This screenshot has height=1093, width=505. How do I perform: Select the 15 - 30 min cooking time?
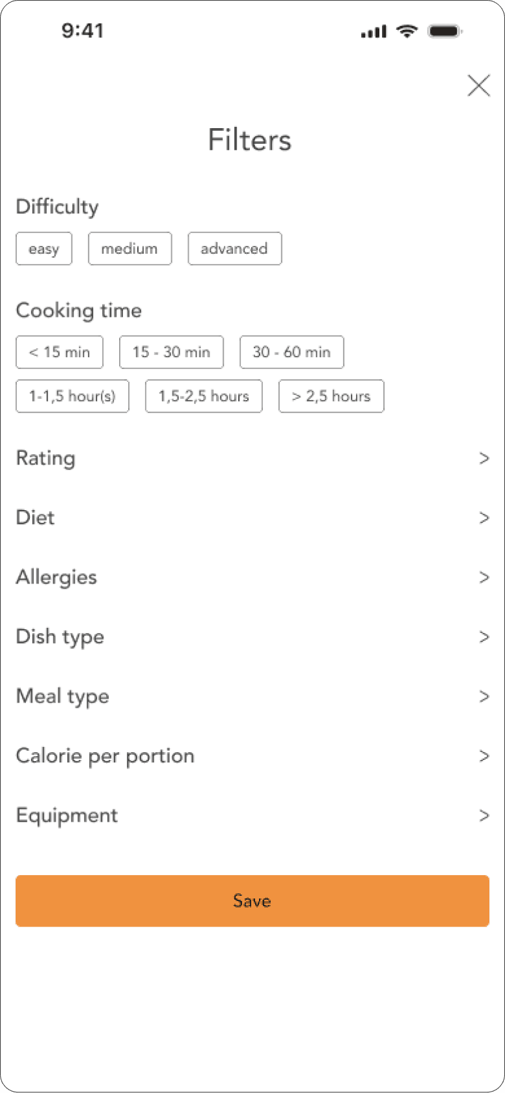click(x=171, y=352)
